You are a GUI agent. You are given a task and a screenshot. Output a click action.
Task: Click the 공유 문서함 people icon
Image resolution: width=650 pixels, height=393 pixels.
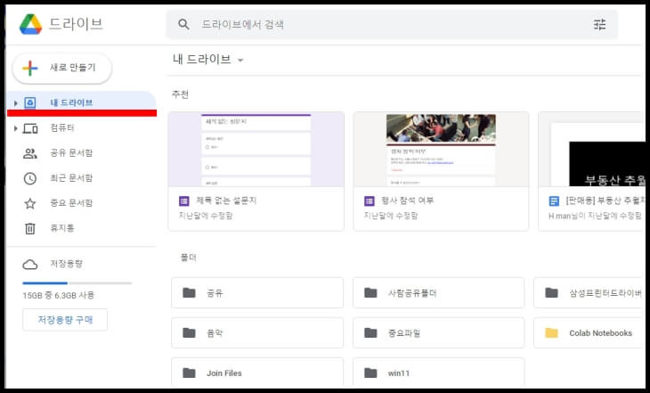pos(30,153)
